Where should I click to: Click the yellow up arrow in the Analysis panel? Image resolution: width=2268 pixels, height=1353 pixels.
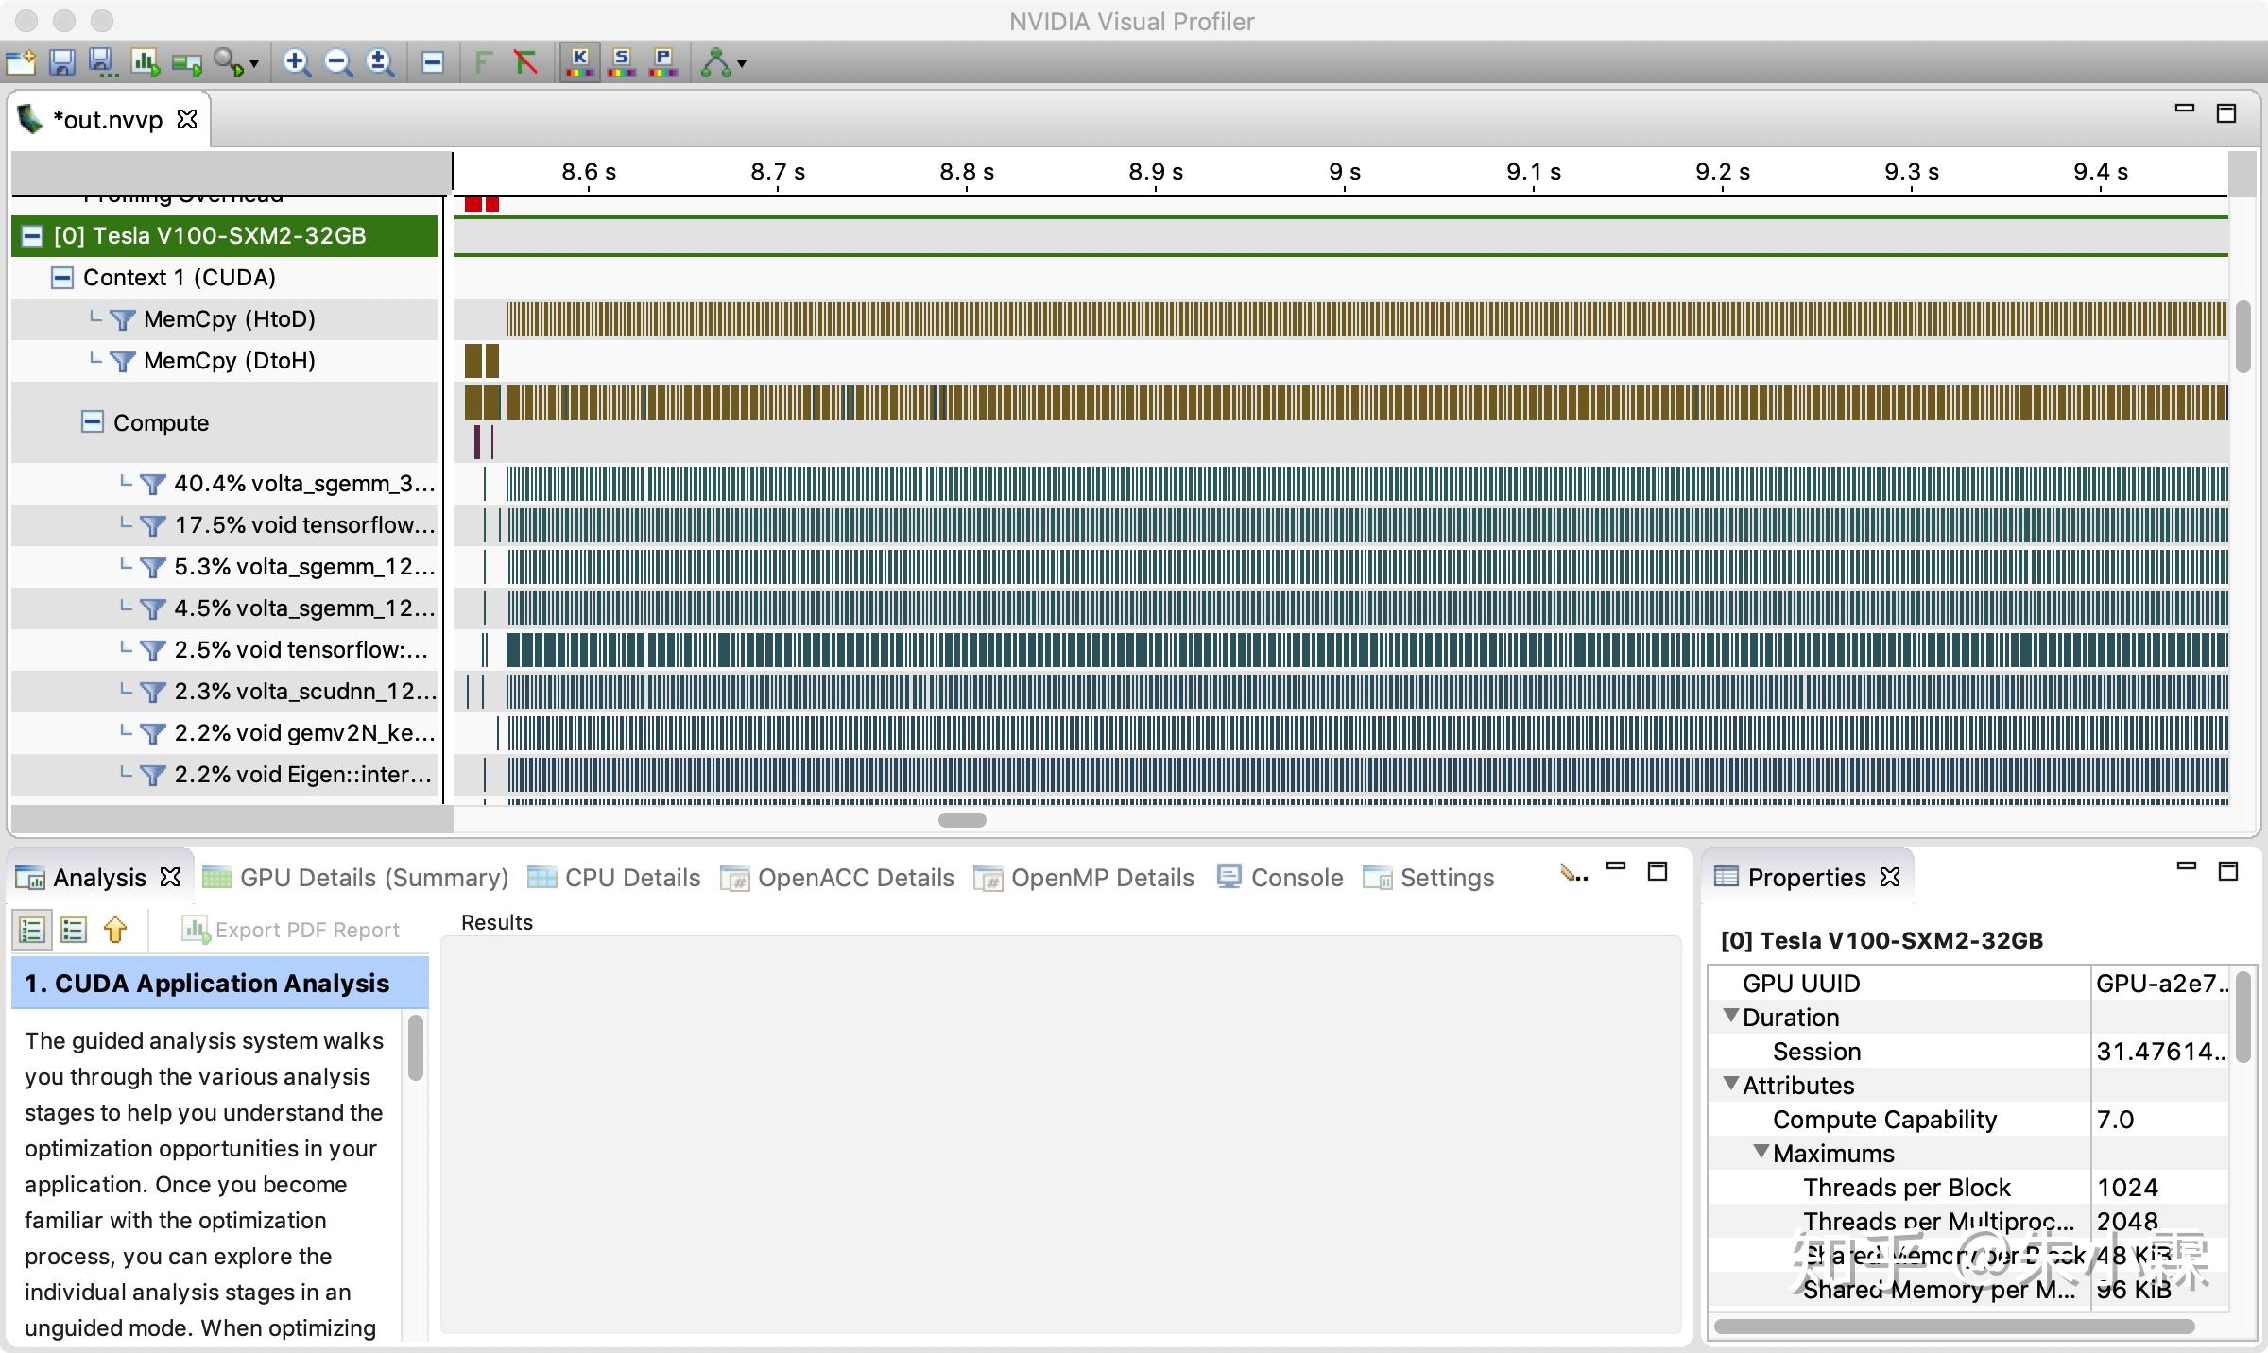pos(115,930)
